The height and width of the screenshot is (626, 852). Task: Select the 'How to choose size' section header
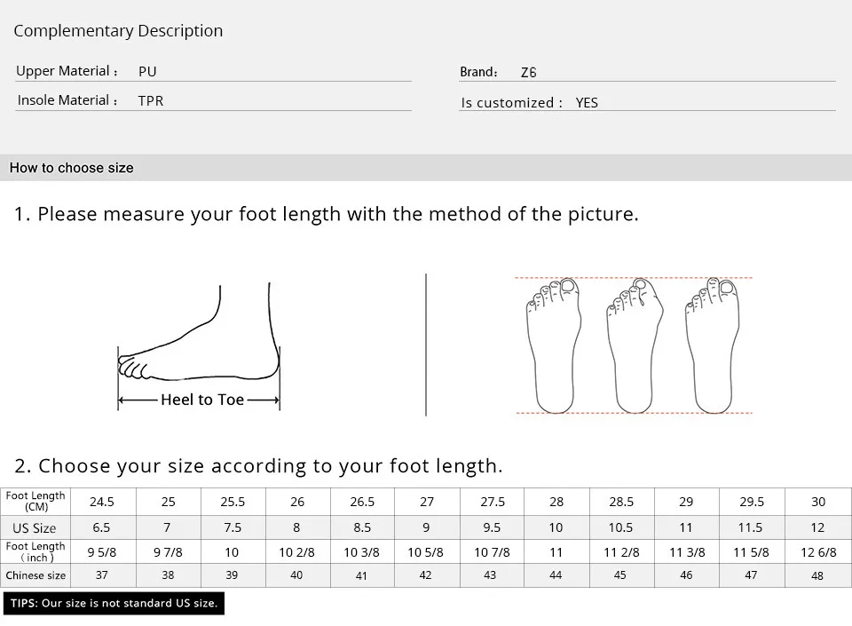(x=72, y=168)
